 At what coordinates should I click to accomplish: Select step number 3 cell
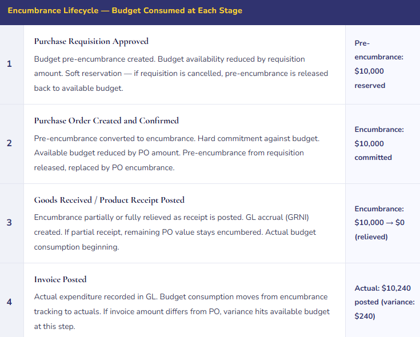[x=9, y=223]
